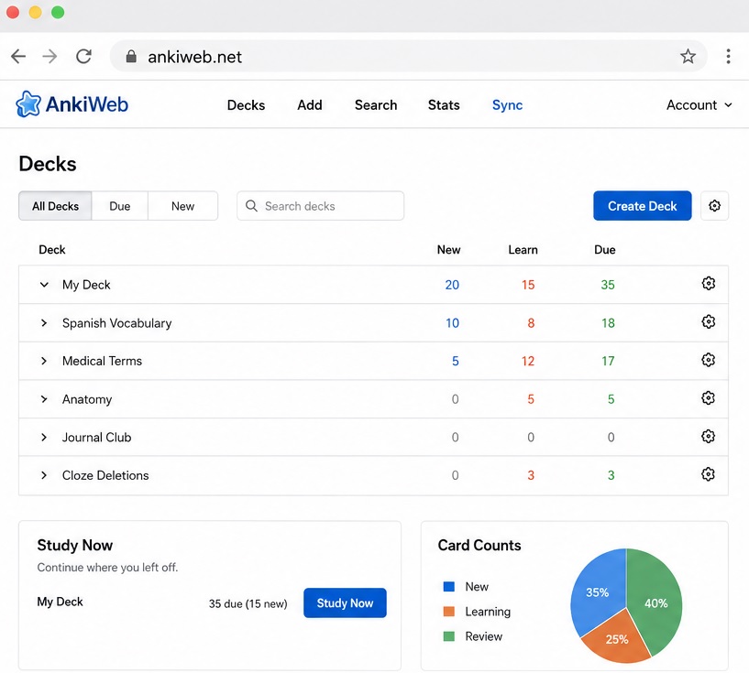The width and height of the screenshot is (749, 673).
Task: Open the Search nav item
Action: coord(376,105)
